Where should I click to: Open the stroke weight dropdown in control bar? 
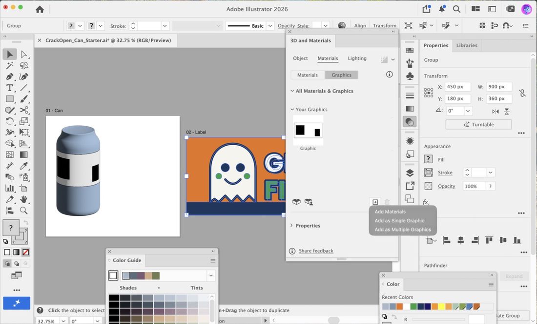165,26
